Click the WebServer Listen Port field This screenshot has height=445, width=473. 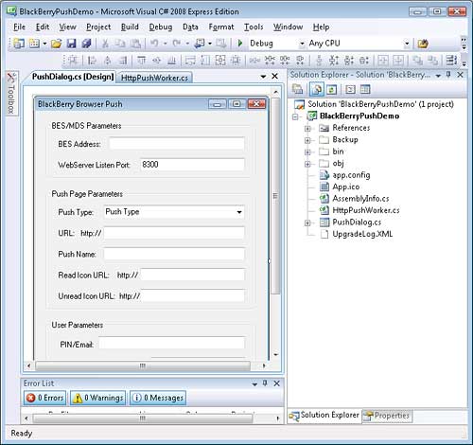[192, 165]
